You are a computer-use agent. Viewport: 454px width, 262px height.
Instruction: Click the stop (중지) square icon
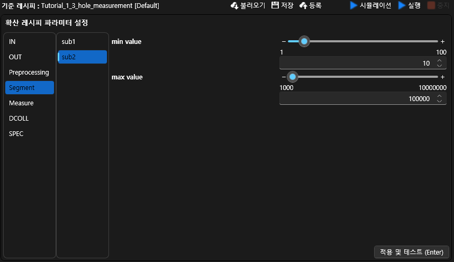(x=431, y=5)
